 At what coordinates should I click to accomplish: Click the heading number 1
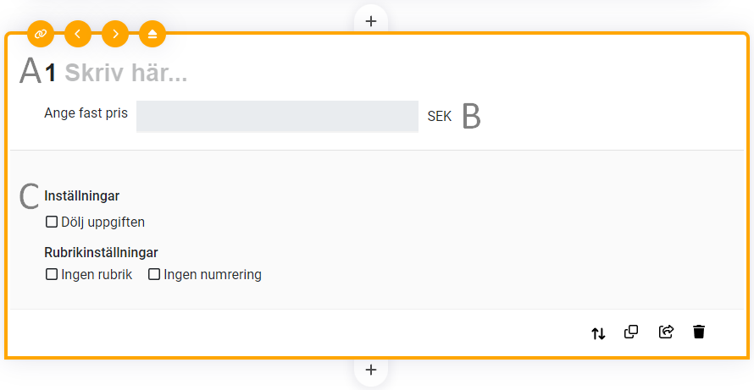click(51, 74)
